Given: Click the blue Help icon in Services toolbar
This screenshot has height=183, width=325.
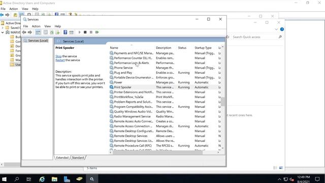Looking at the screenshot, I should tap(66, 32).
